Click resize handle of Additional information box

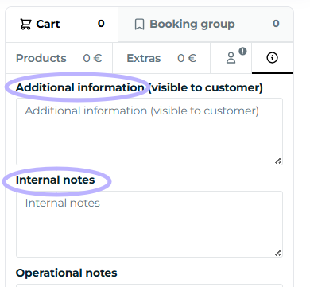277,161
